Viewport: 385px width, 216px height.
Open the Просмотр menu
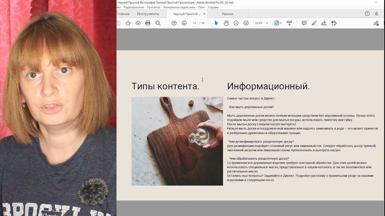[x=154, y=7]
